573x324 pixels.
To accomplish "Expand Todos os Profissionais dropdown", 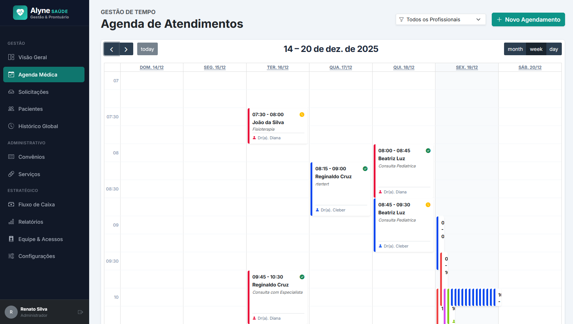I will (440, 19).
